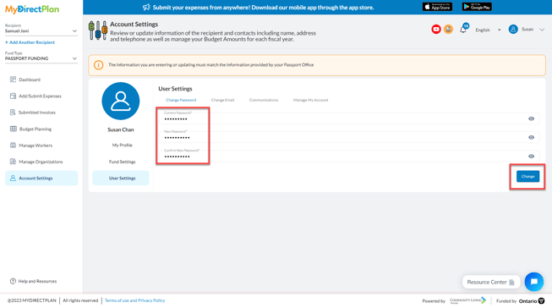Viewport: 552px width, 308px height.
Task: Click the Change password button
Action: 527,177
